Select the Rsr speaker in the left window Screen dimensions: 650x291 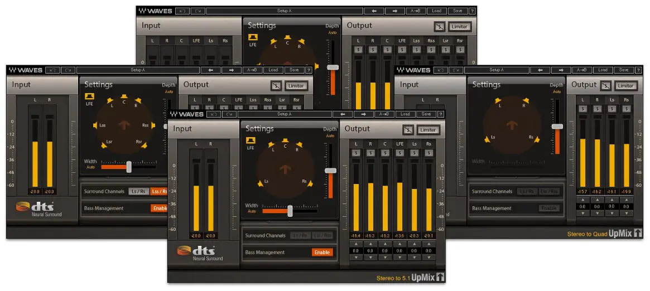[x=143, y=145]
